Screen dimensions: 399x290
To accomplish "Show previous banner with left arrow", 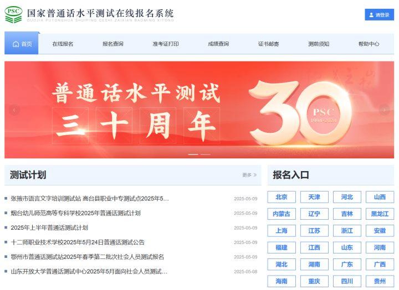I will coord(14,110).
